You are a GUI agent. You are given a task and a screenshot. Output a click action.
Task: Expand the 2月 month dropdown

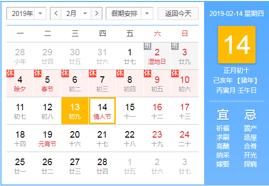(76, 13)
